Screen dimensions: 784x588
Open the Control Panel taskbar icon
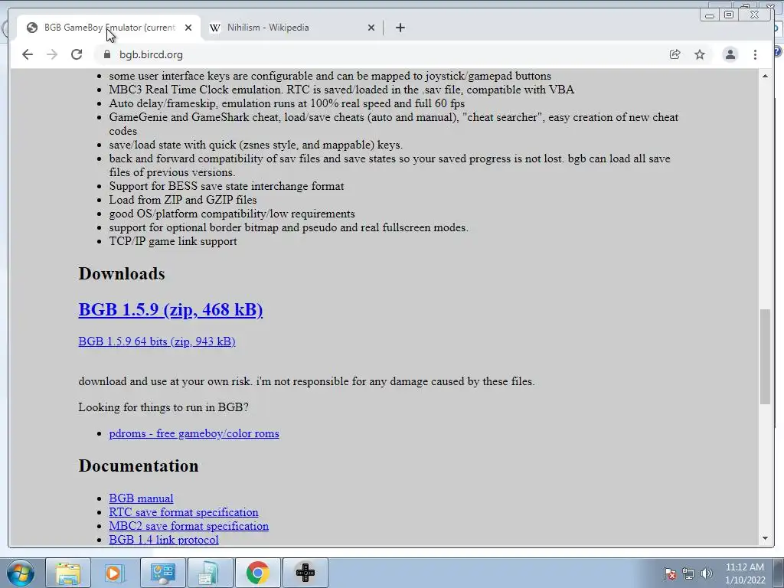click(162, 573)
